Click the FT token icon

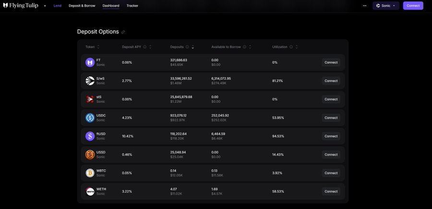(x=90, y=62)
